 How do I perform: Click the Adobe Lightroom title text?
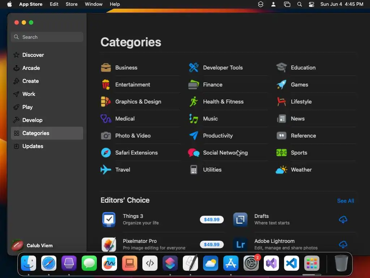275,241
